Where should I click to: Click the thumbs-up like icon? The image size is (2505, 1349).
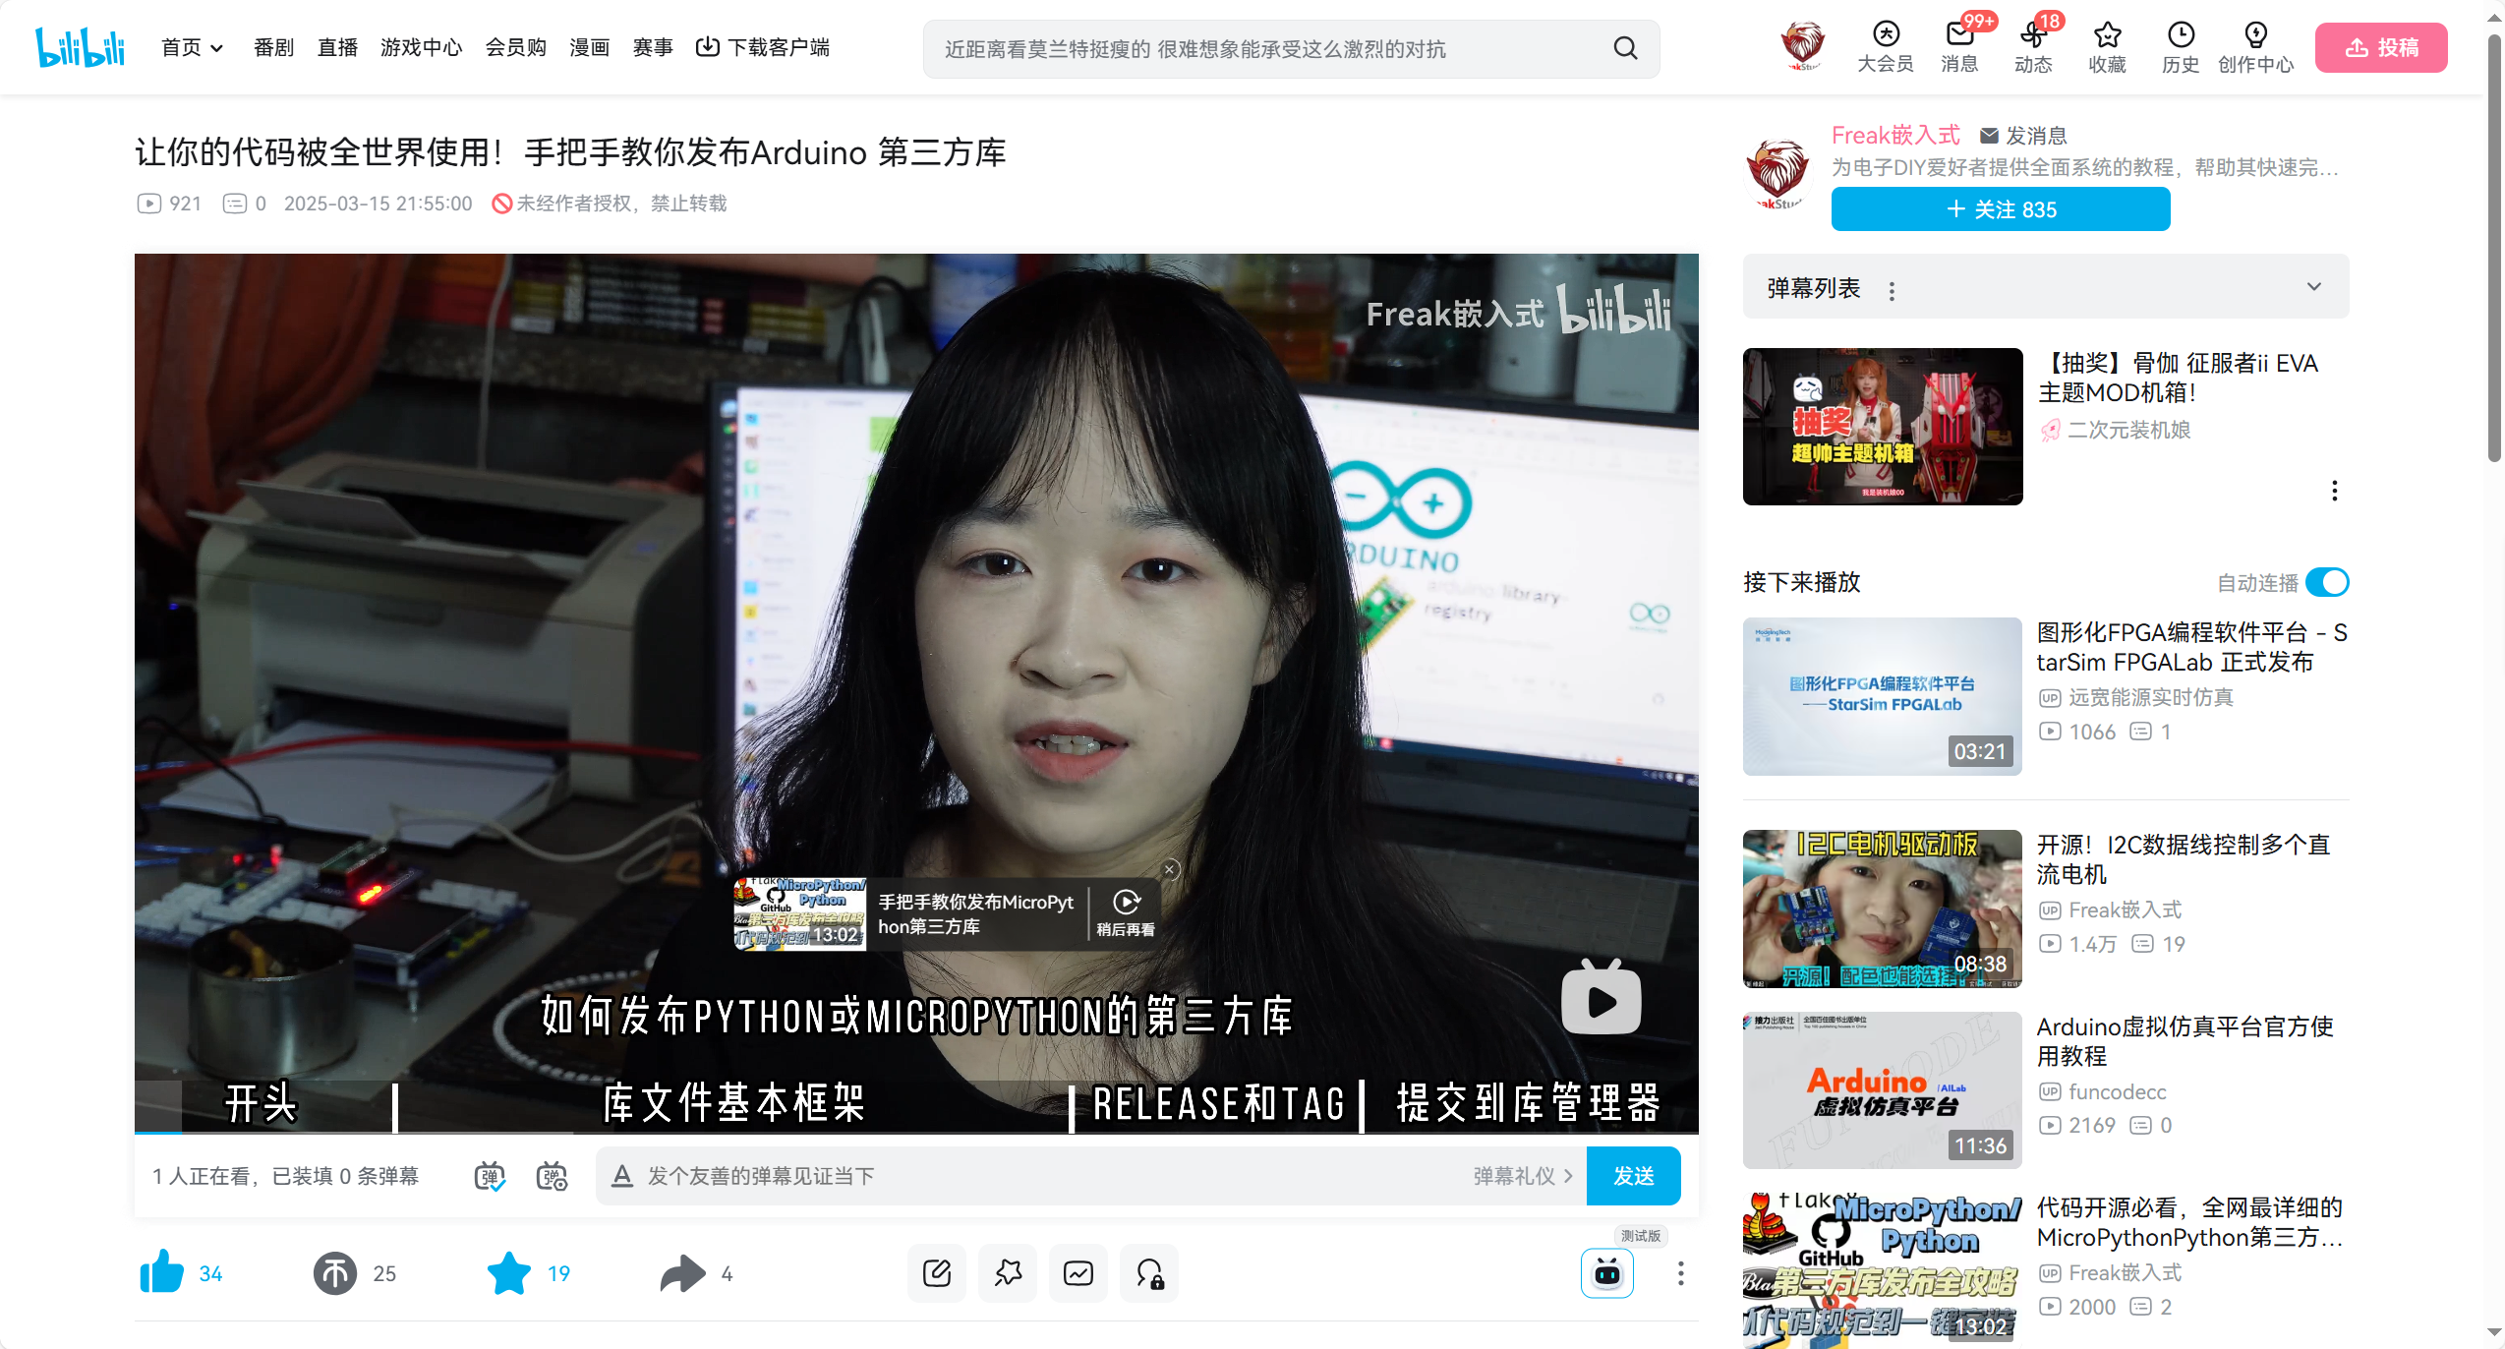(162, 1272)
